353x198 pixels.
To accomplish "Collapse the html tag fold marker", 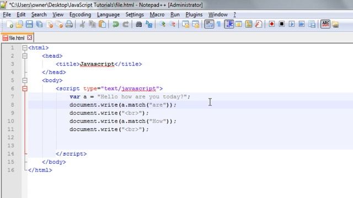I will coord(25,48).
